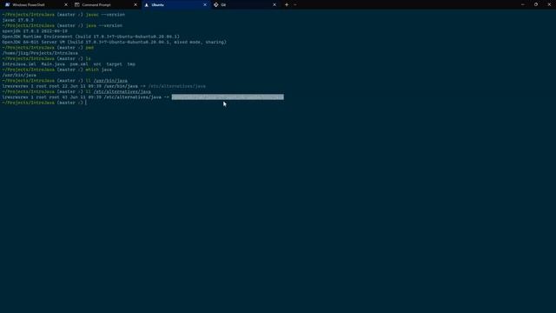Screen dimensions: 556x313
Task: Open the new-tab profile dropdown
Action: click(x=295, y=5)
